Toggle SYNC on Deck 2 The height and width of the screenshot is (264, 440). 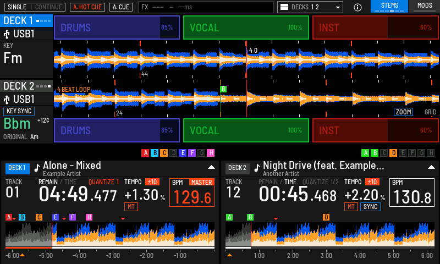tap(370, 207)
